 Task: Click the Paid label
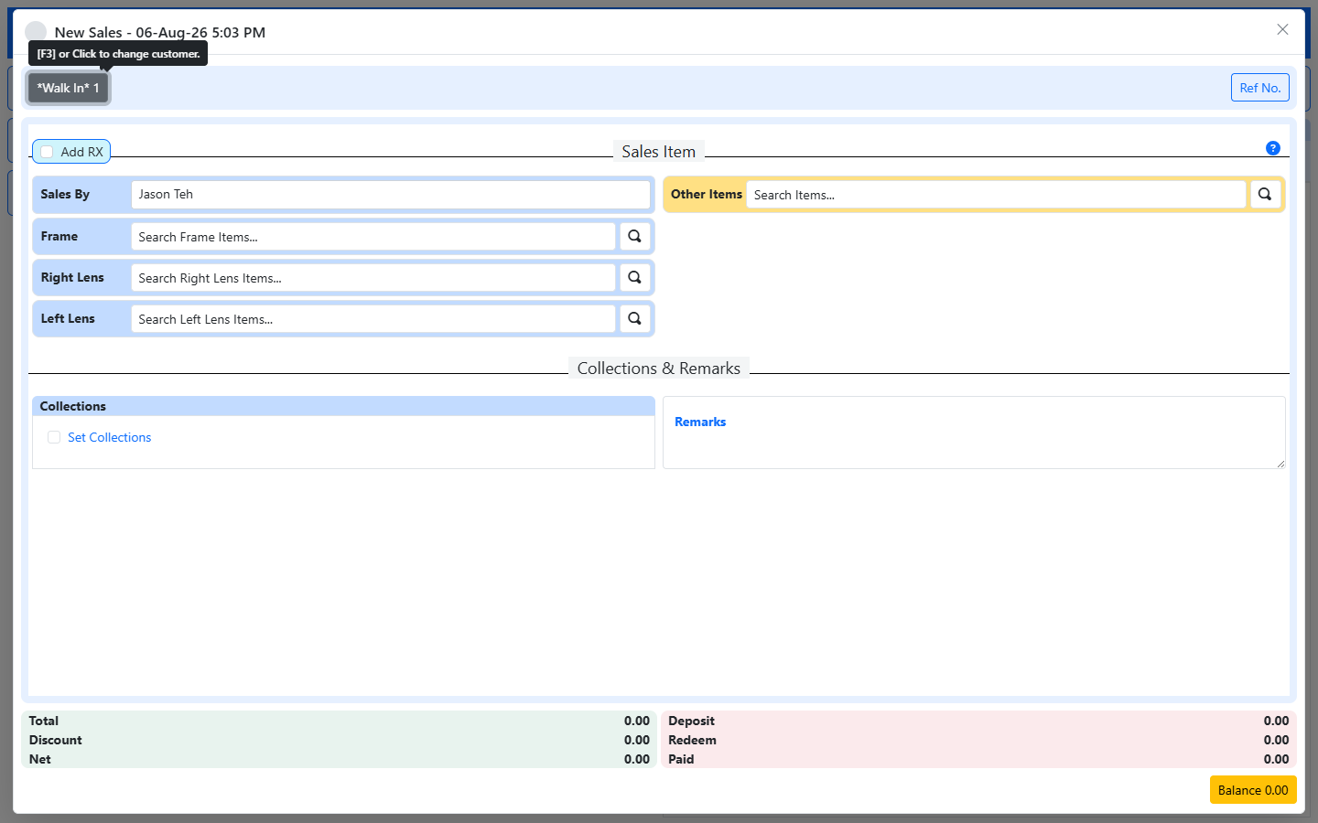pos(681,759)
